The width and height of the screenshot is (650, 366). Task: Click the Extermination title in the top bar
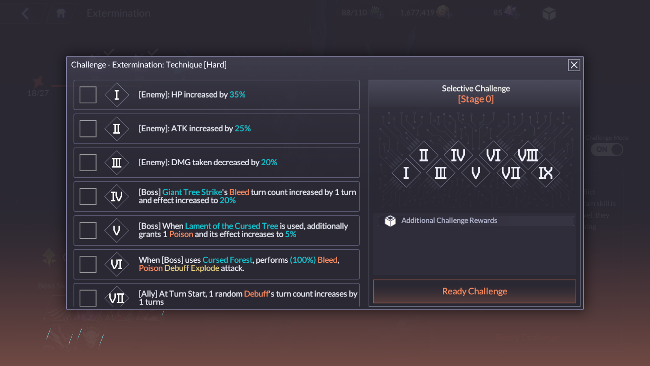(x=119, y=13)
